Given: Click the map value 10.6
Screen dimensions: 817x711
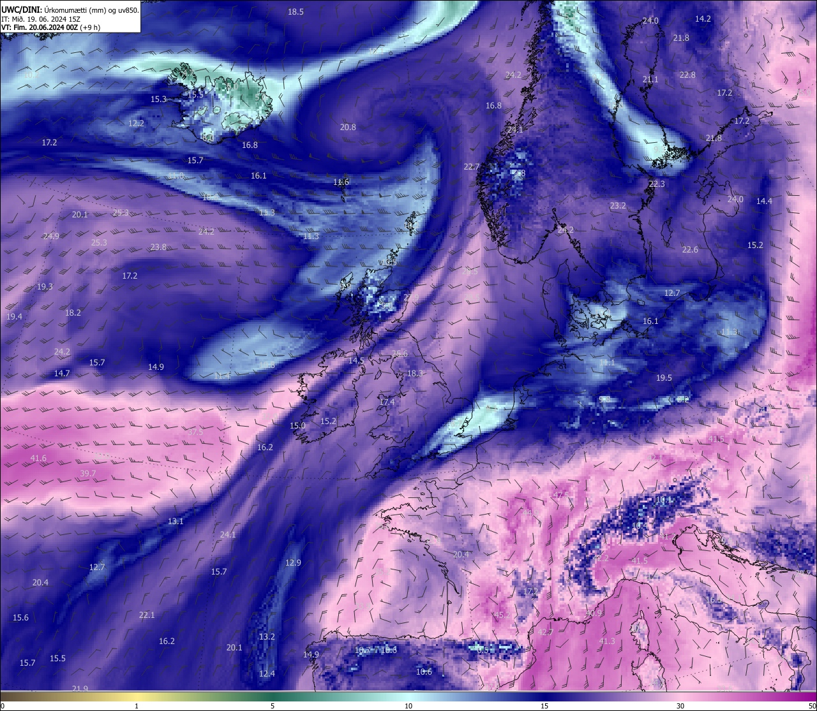Looking at the screenshot, I should coord(424,671).
